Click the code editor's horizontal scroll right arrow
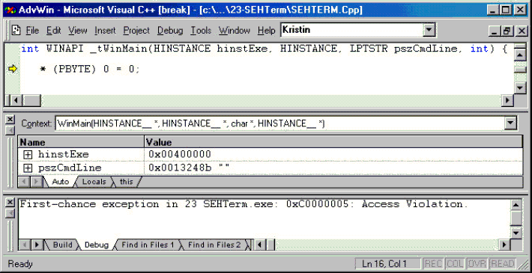 (x=507, y=100)
